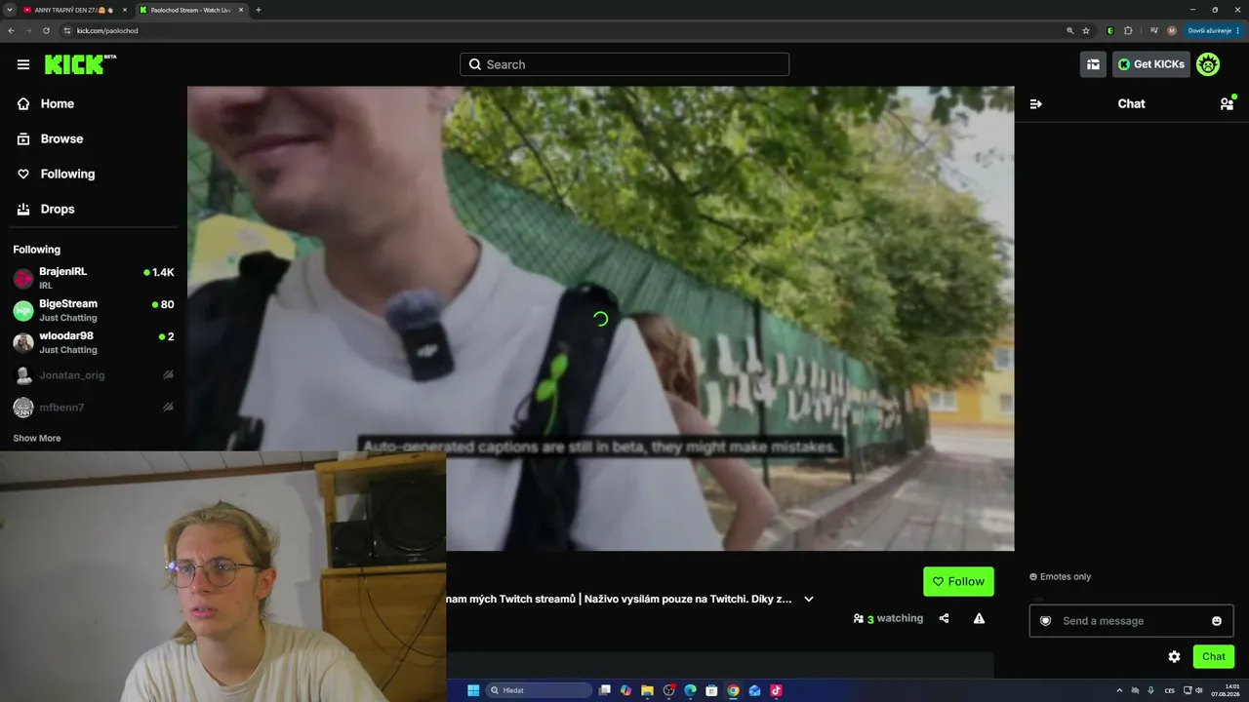Close the Paolochod Stream tab
The height and width of the screenshot is (702, 1249).
[241, 10]
